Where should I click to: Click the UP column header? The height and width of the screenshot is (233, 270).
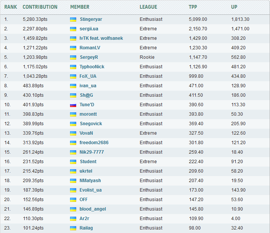point(234,7)
